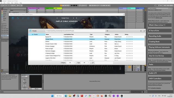Open the Edit menu
Image resolution: width=174 pixels, height=98 pixels.
[x=4, y=3]
